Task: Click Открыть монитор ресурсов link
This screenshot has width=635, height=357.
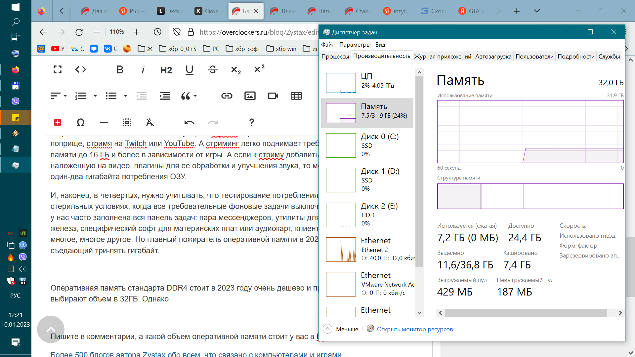Action: 415,329
